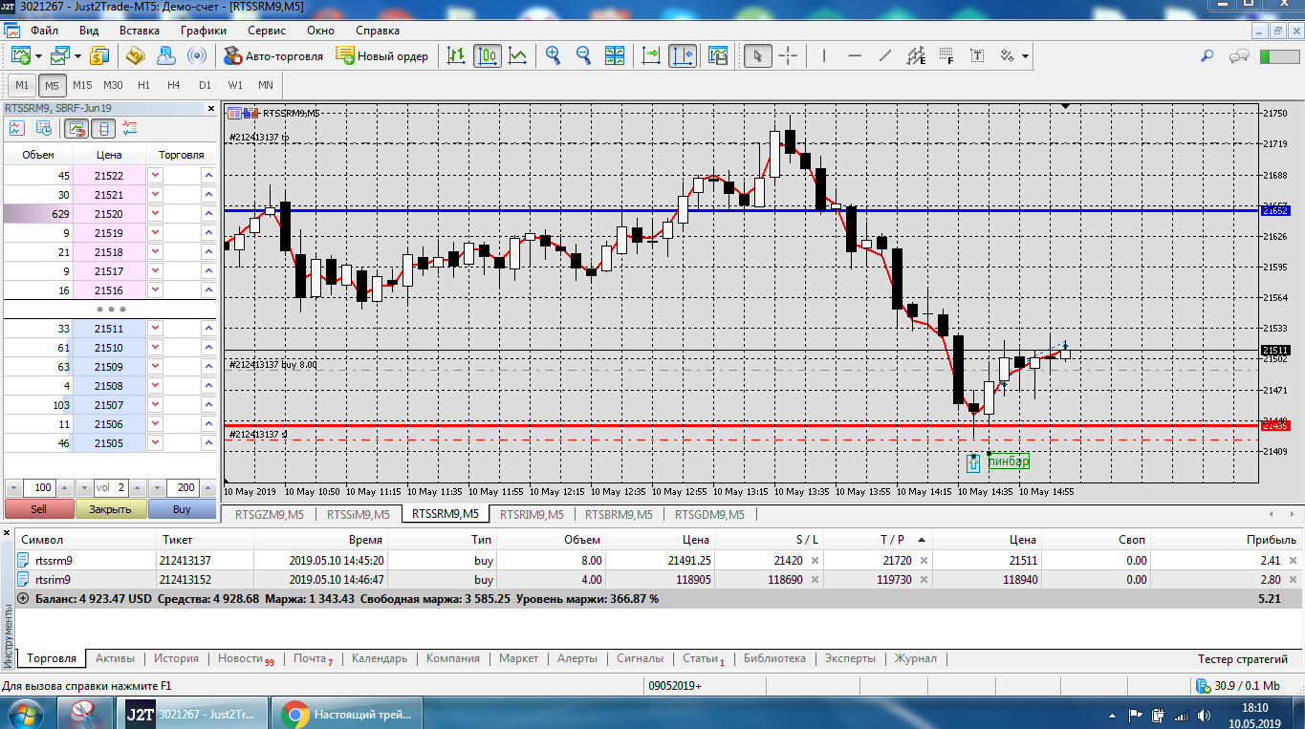Zoom in on the chart
The image size is (1305, 729).
coord(553,56)
